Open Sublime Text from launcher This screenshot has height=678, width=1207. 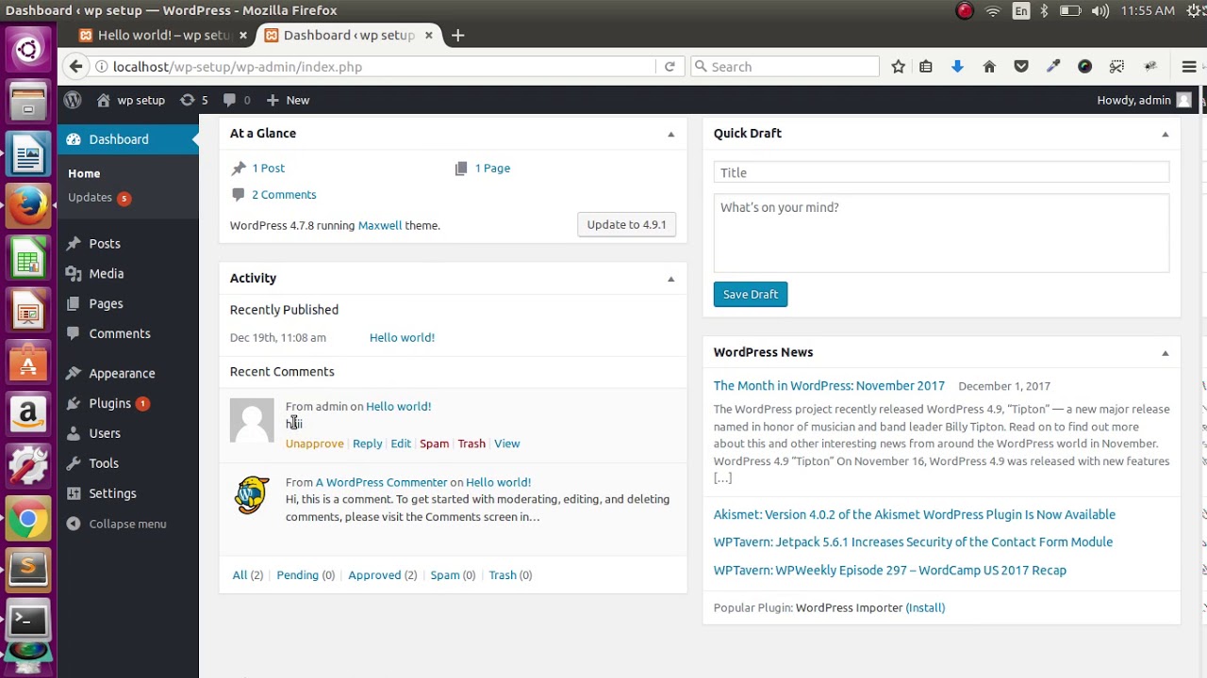pyautogui.click(x=28, y=570)
